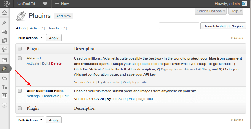Focus the plugin search input field
This screenshot has width=251, height=129.
[179, 26]
